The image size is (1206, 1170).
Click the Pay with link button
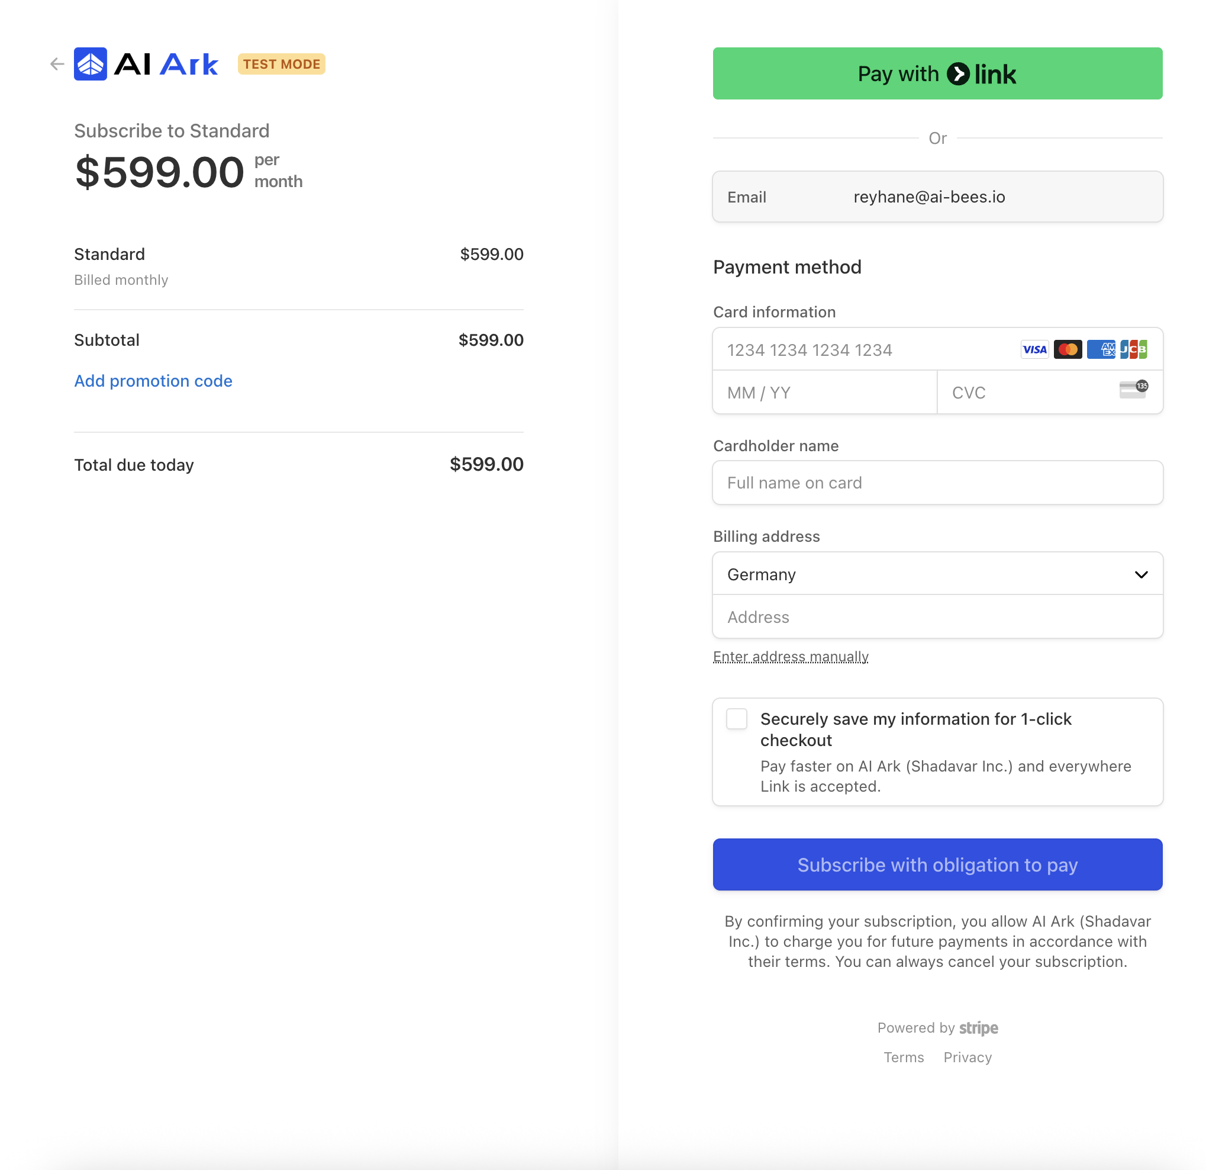coord(937,73)
